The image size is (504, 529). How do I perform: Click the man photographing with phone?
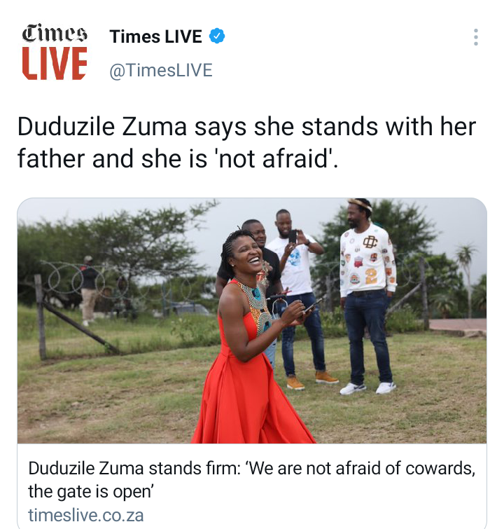(297, 298)
